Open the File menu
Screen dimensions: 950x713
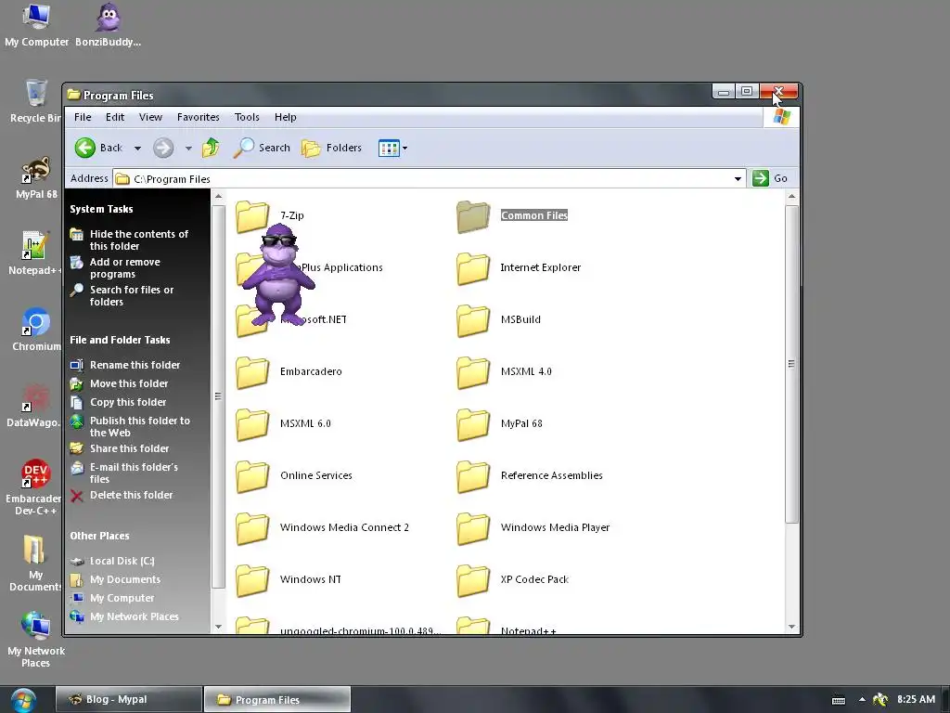pos(83,117)
